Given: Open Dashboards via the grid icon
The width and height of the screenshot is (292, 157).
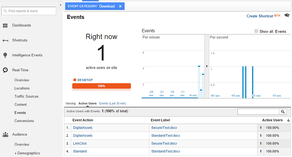Looking at the screenshot, I should 5,25.
